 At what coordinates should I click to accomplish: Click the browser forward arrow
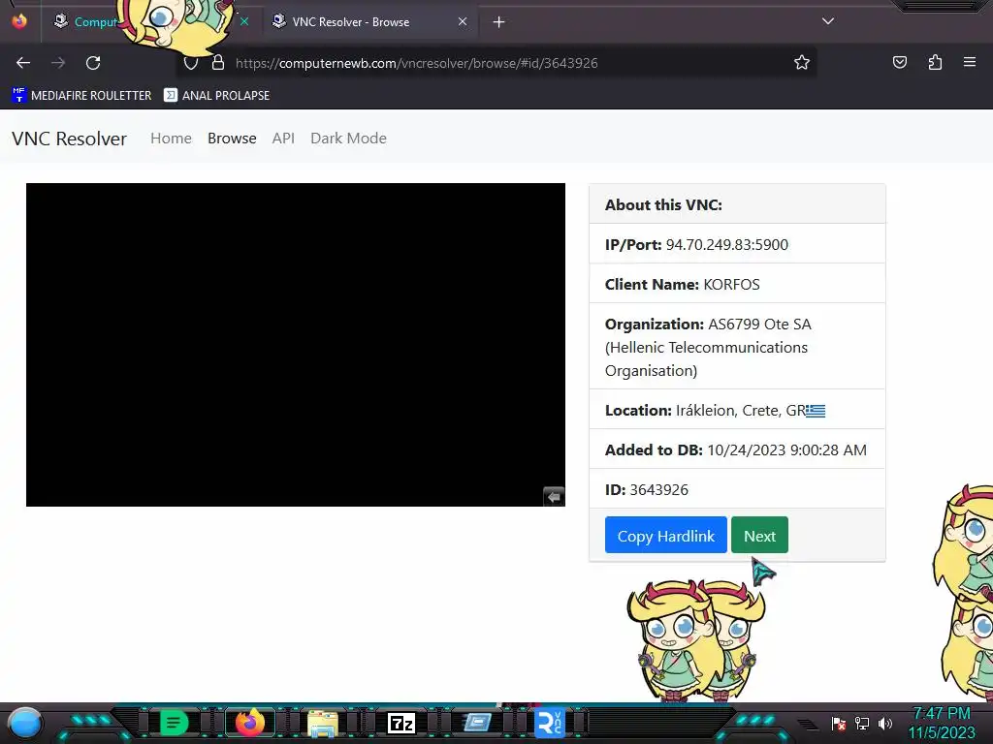coord(58,63)
